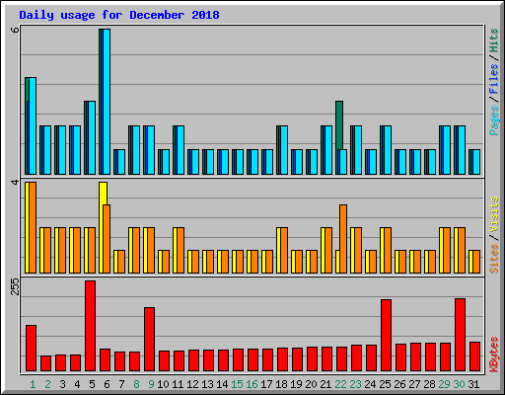
Task: Select day label "4" on the x-axis
Action: click(77, 384)
